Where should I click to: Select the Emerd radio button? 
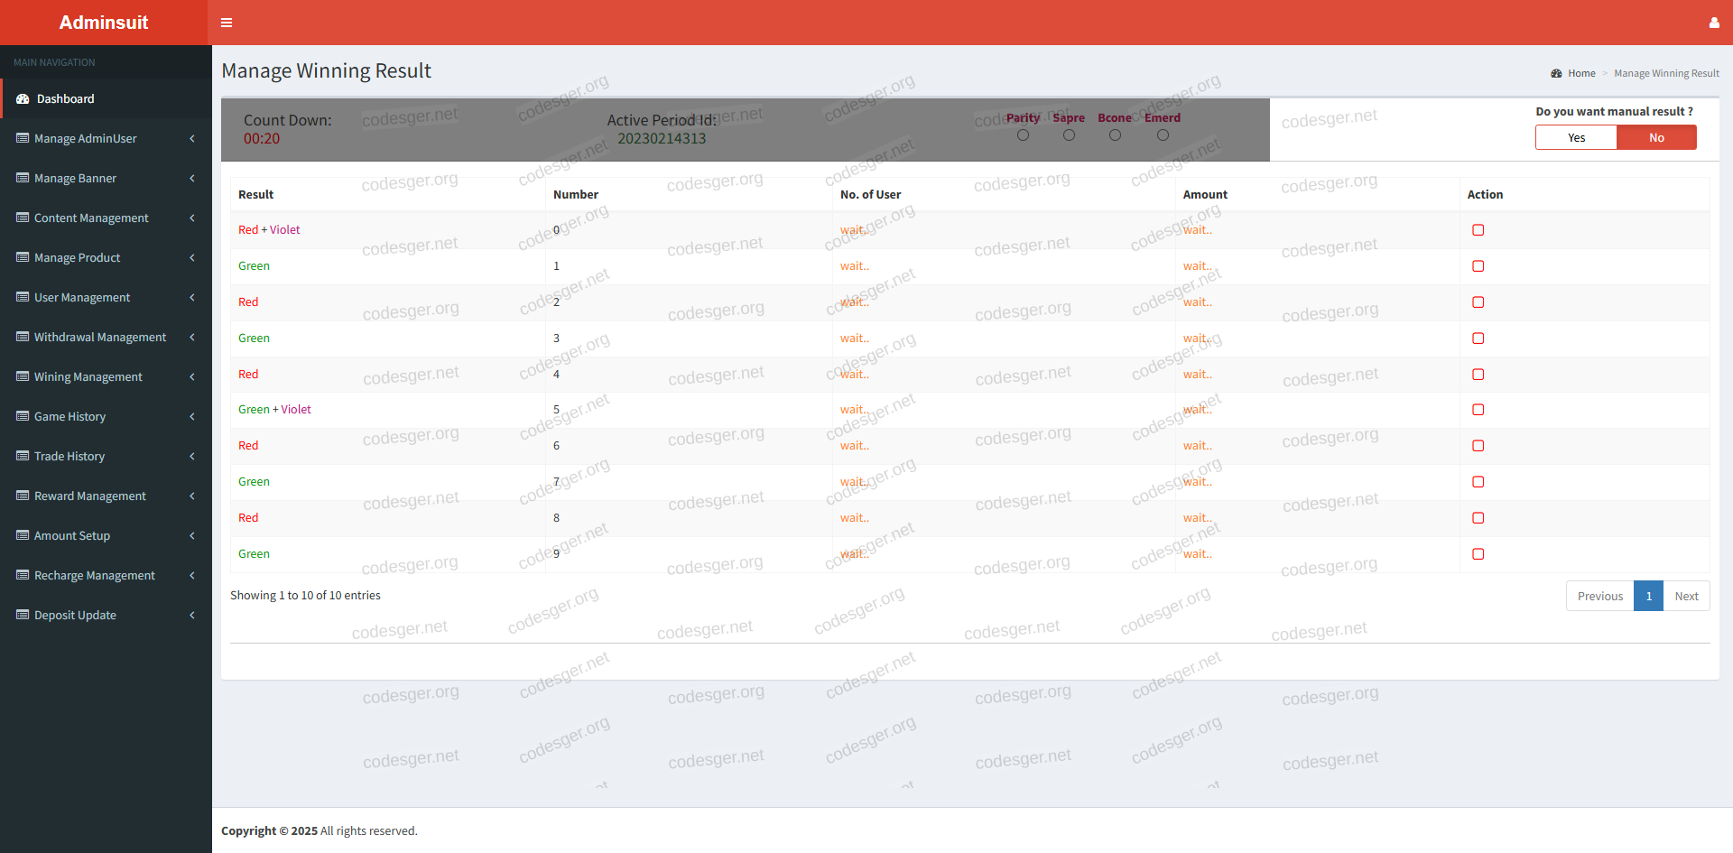(x=1163, y=135)
